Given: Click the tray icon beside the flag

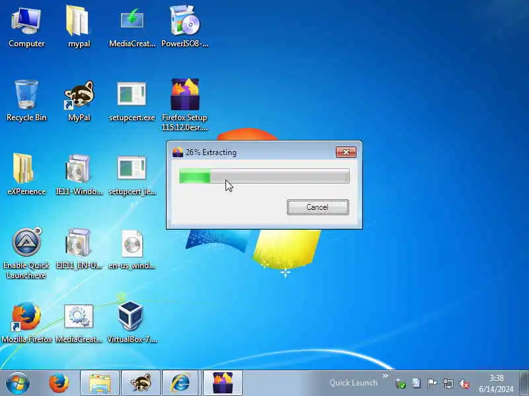Looking at the screenshot, I should tap(417, 383).
